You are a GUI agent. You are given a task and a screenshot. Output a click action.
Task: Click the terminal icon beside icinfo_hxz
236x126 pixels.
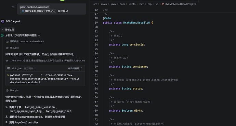tap(9, 68)
